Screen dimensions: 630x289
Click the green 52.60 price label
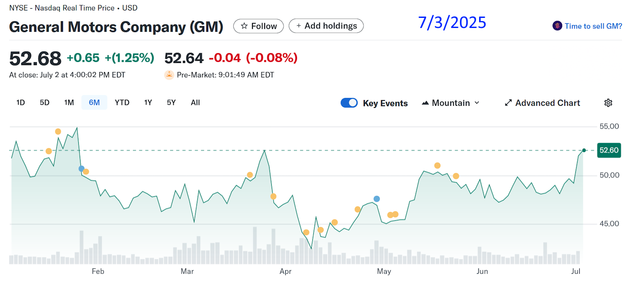(609, 150)
